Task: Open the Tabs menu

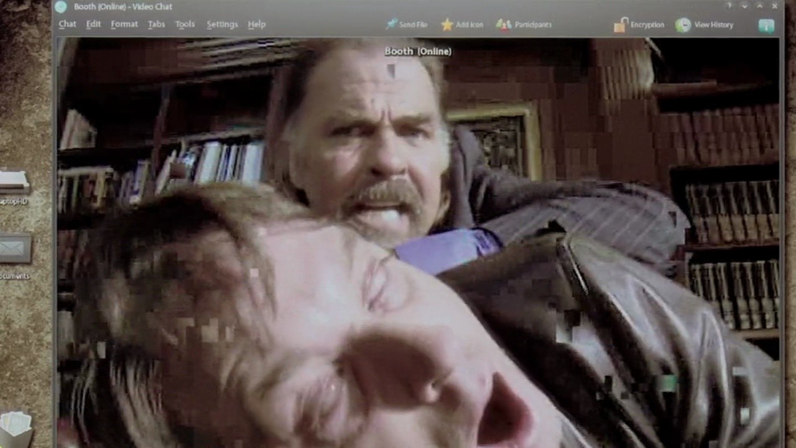Action: [x=156, y=24]
